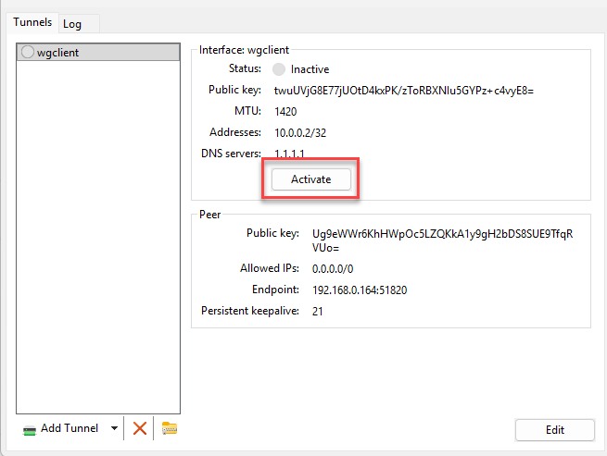
Task: Click the Edit button
Action: [554, 430]
